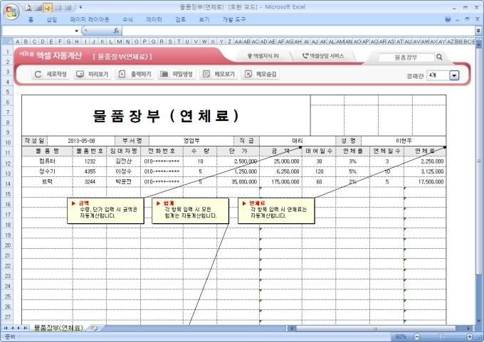Select the 영업부 department cell

(x=191, y=141)
